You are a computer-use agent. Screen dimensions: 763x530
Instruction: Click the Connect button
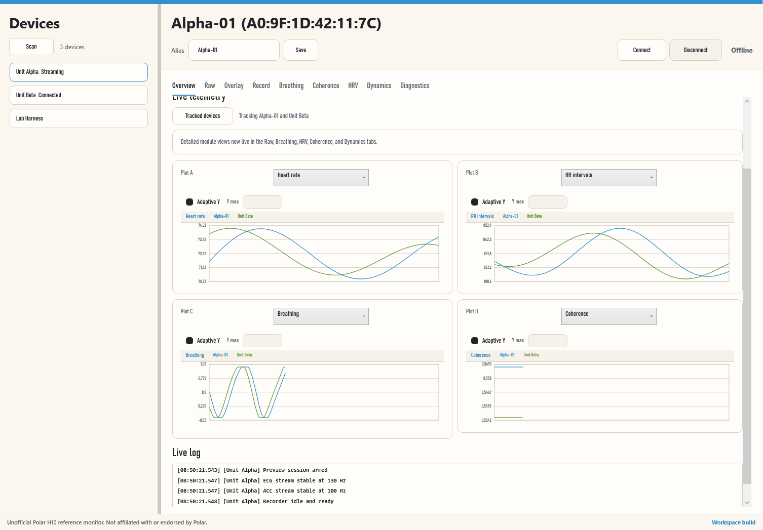[x=642, y=50]
